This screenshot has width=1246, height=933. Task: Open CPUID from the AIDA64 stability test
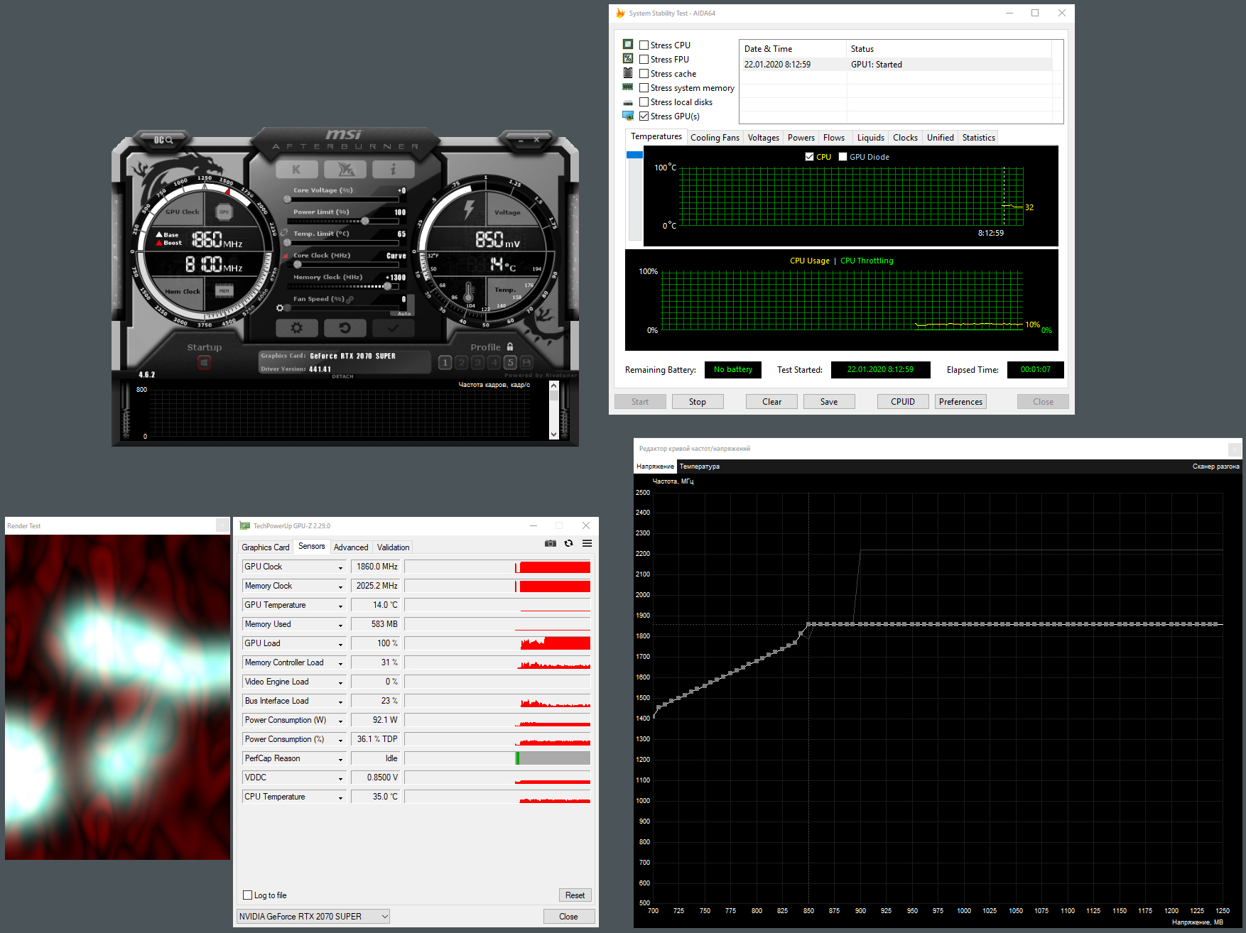903,402
